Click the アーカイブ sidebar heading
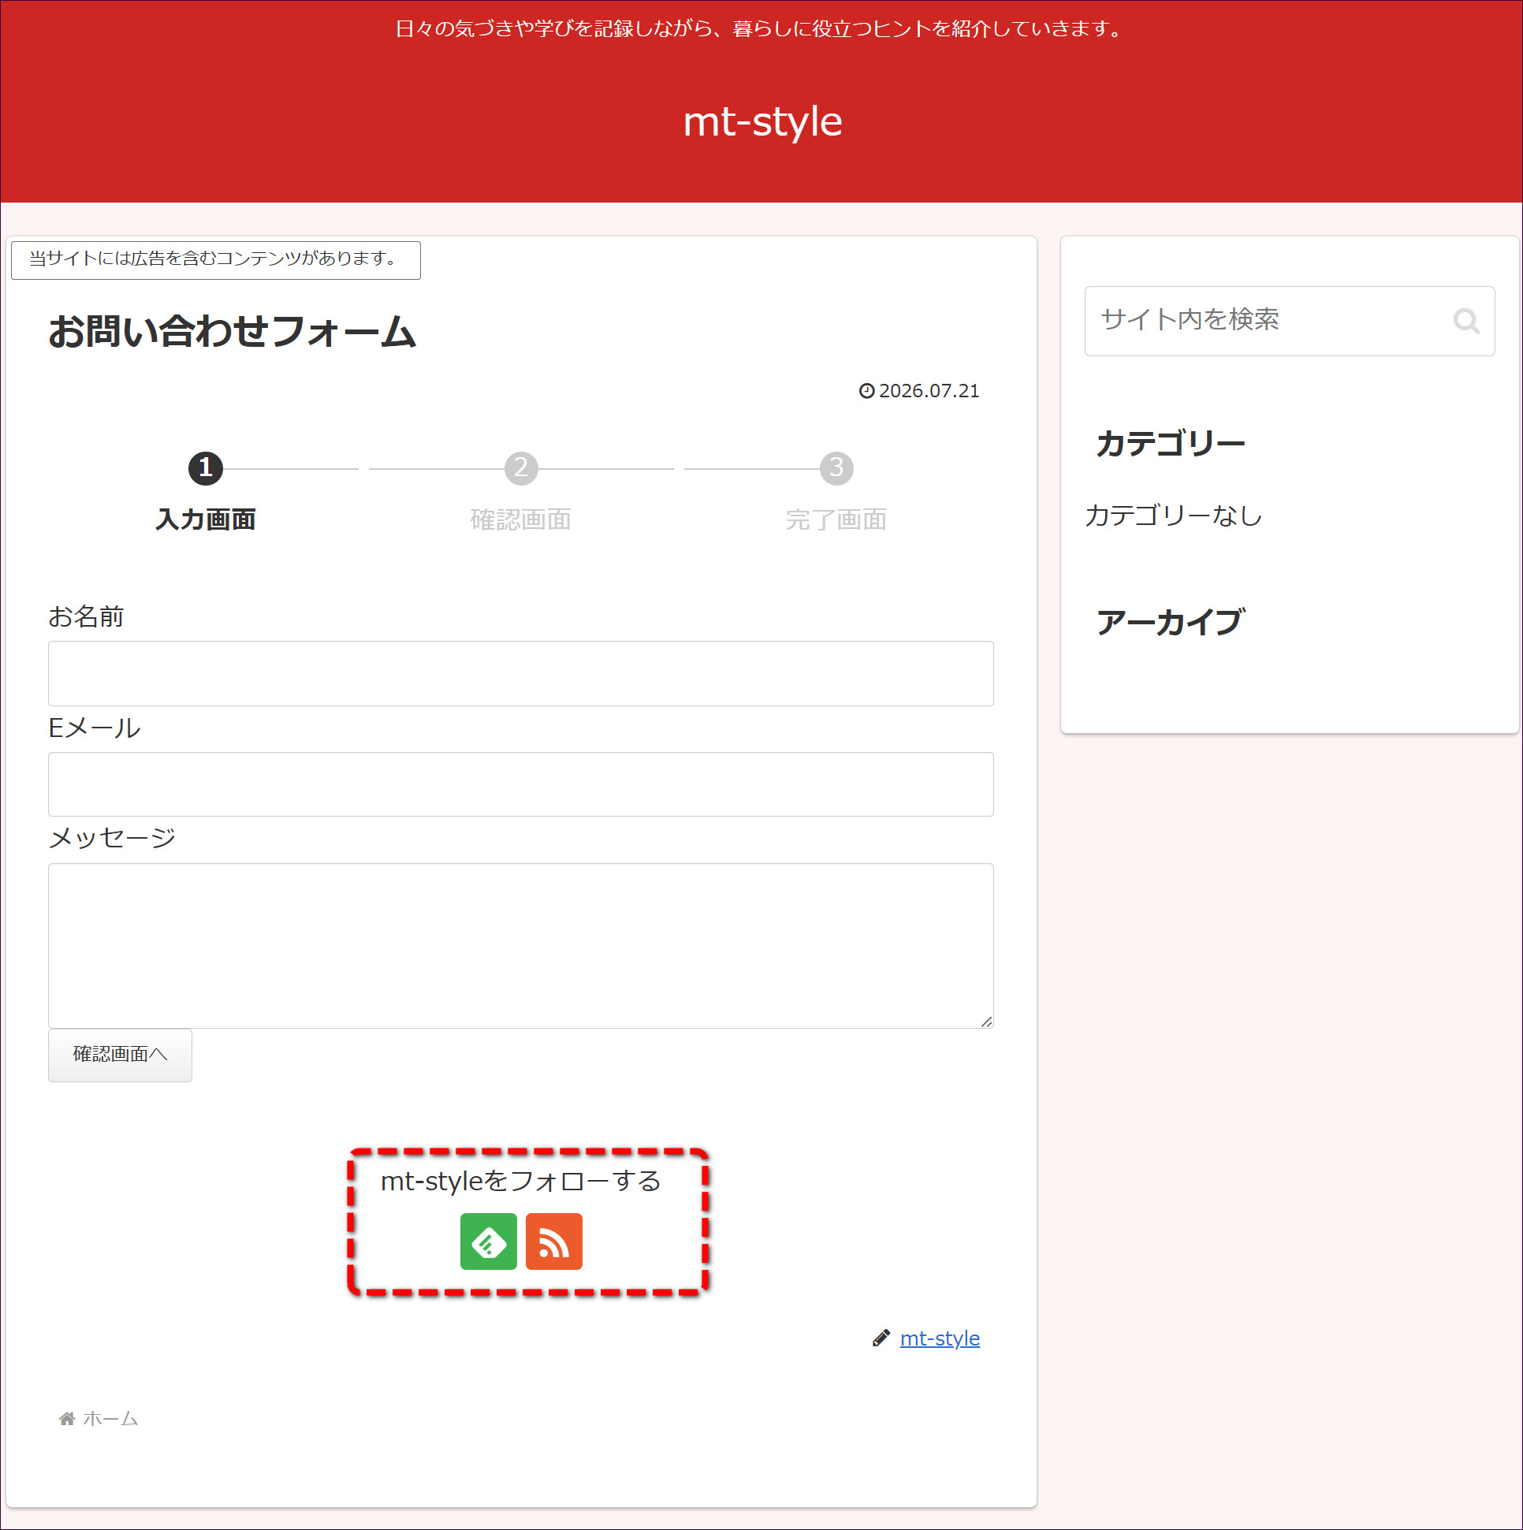The height and width of the screenshot is (1530, 1523). point(1170,622)
